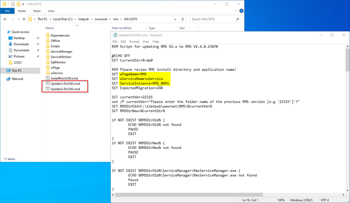This screenshot has height=203, width=350.
Task: Open the recent locations dropdown arrow
Action: point(19,19)
